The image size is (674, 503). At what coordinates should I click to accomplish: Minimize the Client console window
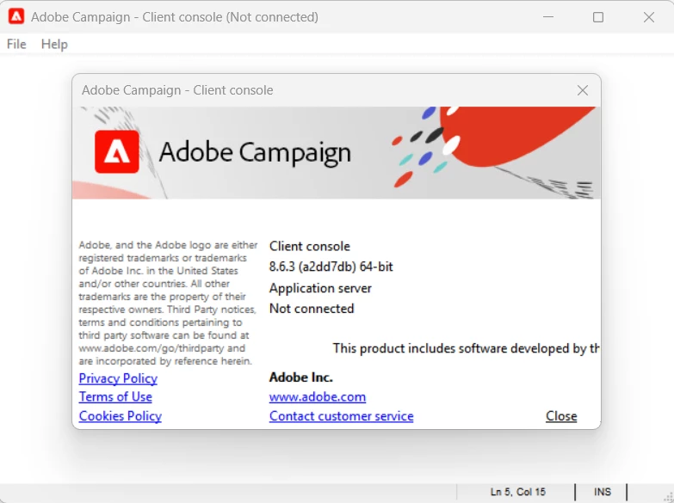click(548, 16)
